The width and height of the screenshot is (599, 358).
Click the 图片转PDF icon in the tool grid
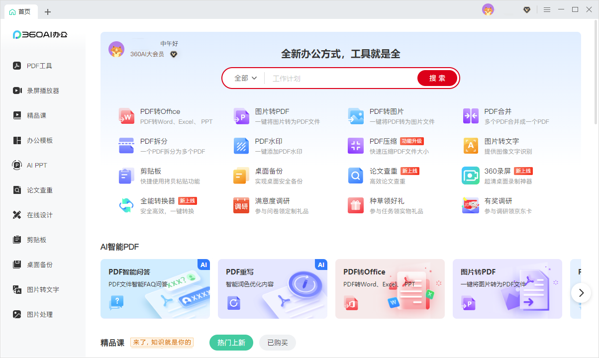tap(241, 116)
